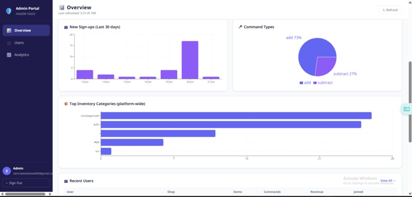Viewport: 412px width, 197px height.
Task: Click the Top Inventory Categories box icon
Action: click(66, 104)
